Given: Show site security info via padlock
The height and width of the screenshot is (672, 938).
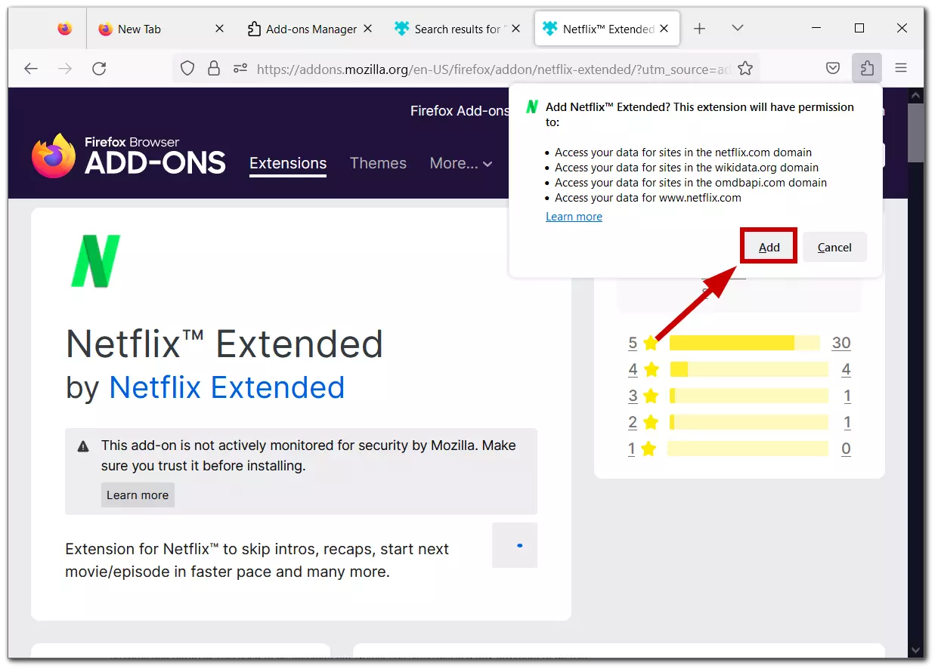Looking at the screenshot, I should pos(214,69).
